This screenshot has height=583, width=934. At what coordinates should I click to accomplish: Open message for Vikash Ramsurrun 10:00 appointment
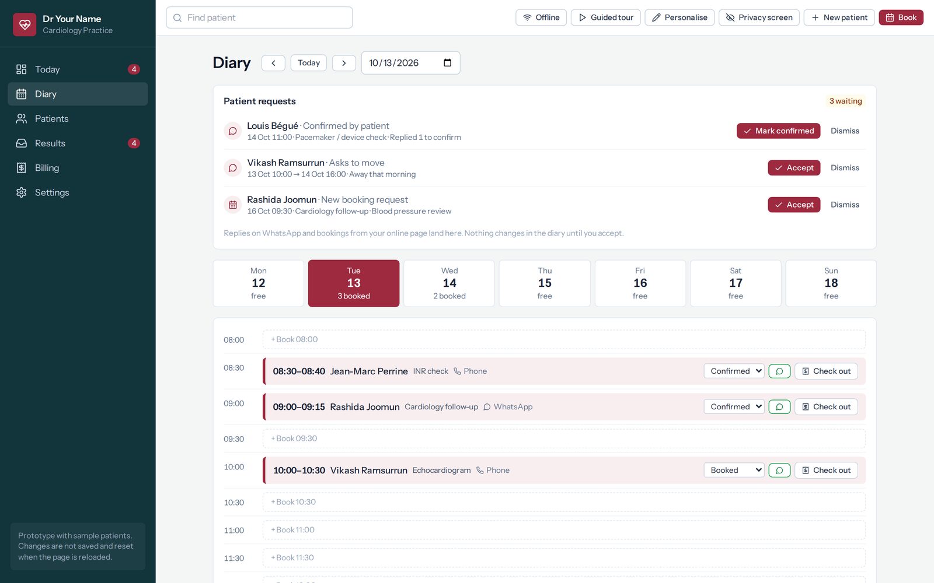point(779,470)
